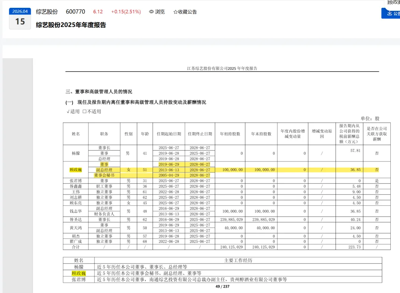
Task: Tick the 不适用 checkbox
Action: coord(84,112)
